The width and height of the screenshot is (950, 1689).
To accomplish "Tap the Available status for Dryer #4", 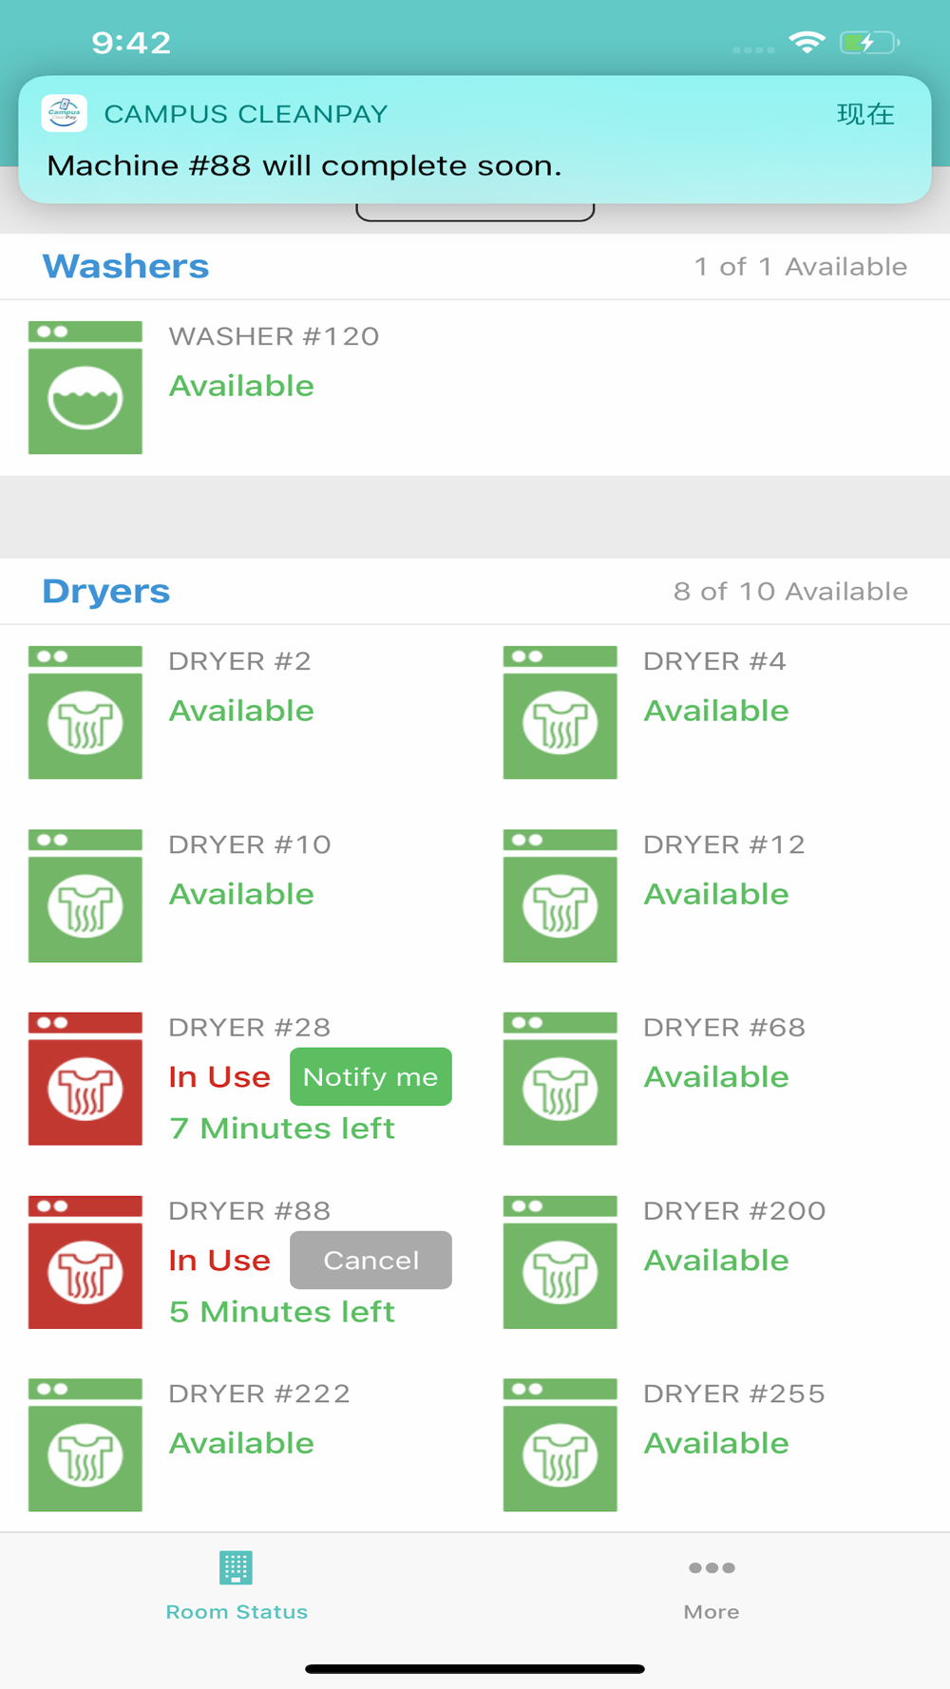I will tap(716, 711).
